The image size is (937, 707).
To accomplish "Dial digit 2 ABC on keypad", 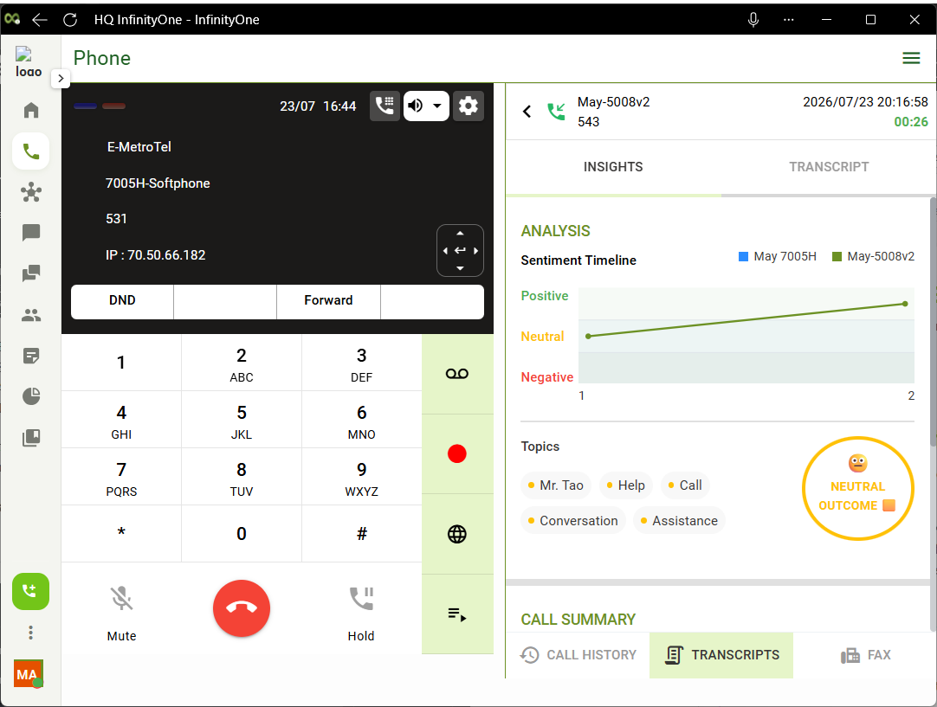I will click(x=242, y=363).
